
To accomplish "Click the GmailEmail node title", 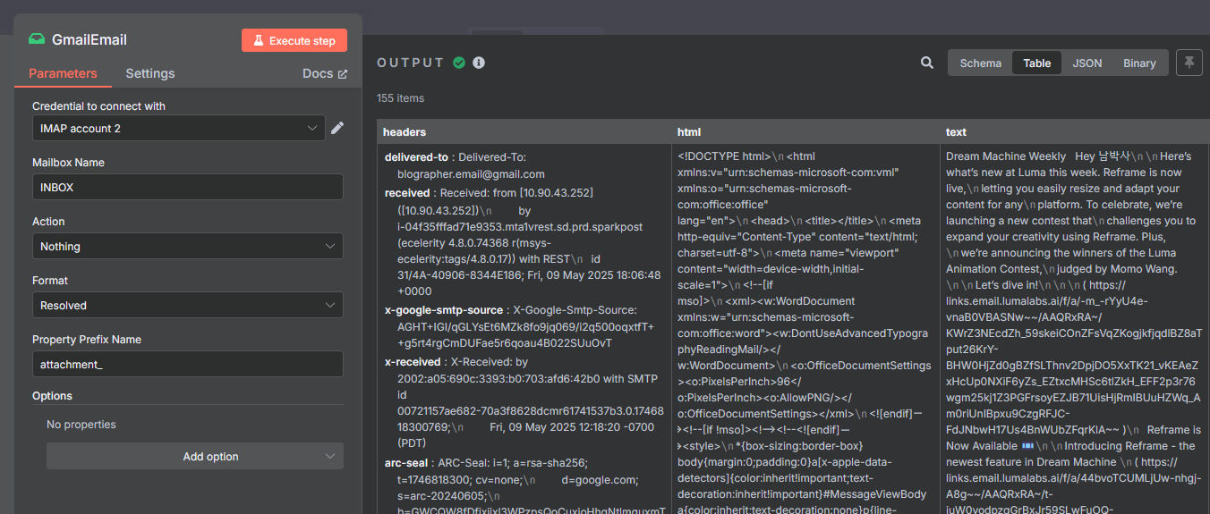I will [x=89, y=40].
